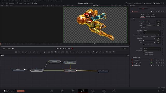The image size is (166, 93).
Task: Toggle the Clamp Coverage checkbox
Action: (144, 45)
